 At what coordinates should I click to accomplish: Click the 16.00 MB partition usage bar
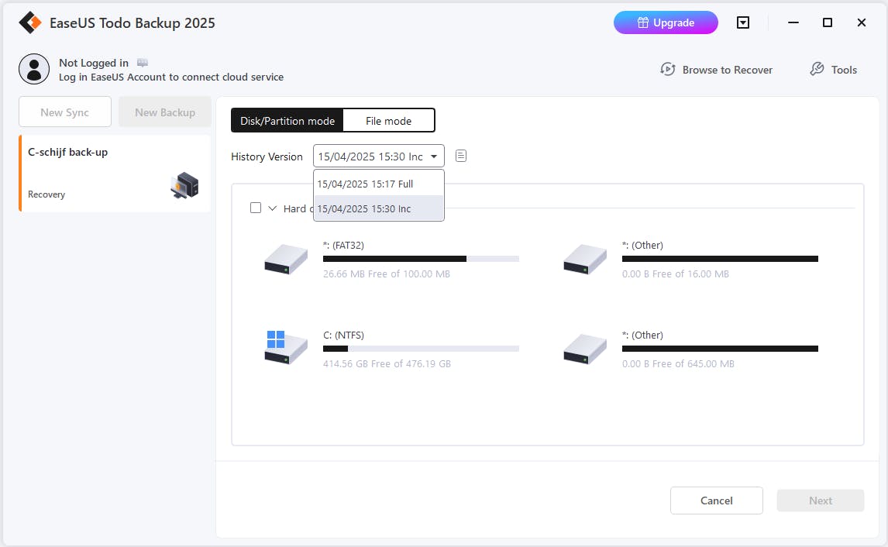720,259
